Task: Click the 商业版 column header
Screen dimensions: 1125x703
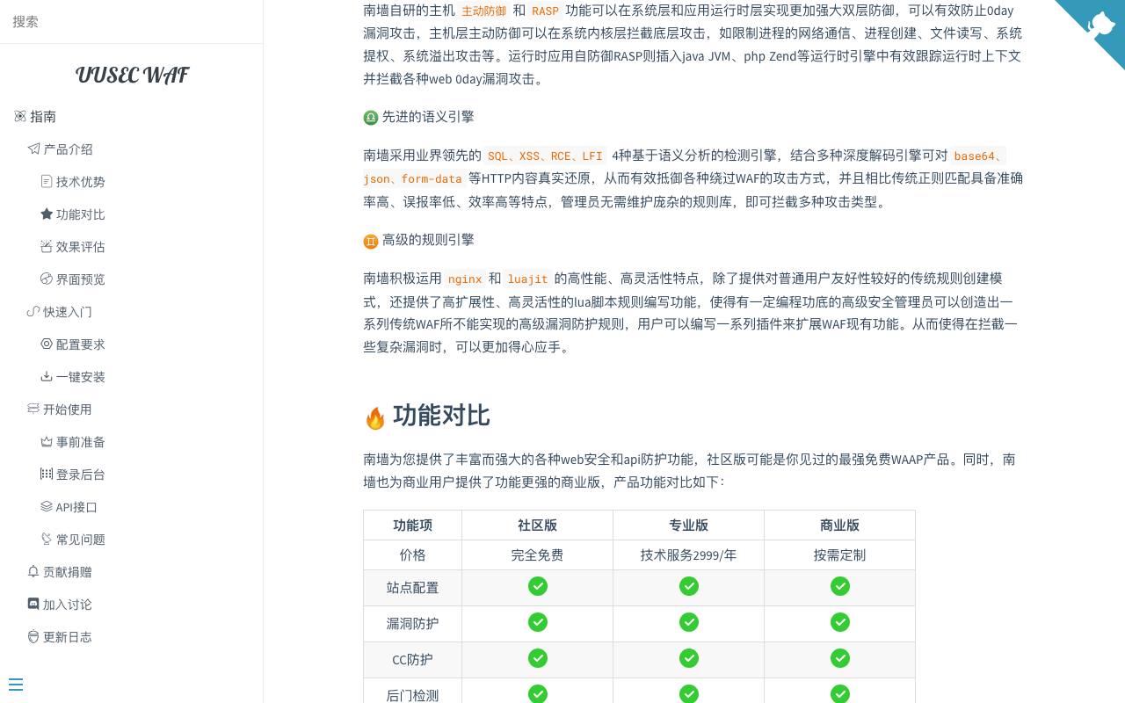Action: tap(839, 525)
